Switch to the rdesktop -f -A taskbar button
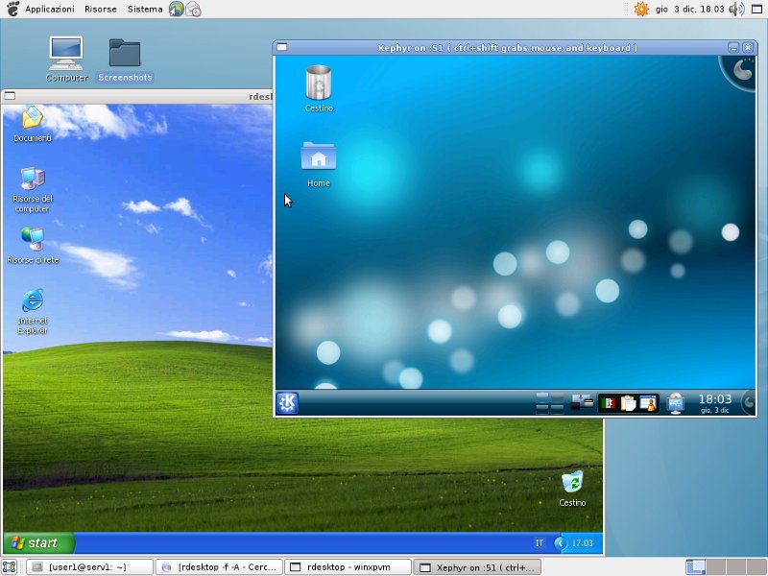 [219, 567]
